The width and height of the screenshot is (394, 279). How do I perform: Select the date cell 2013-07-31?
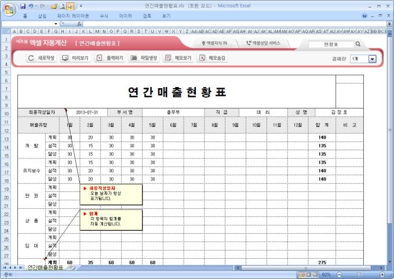pos(87,112)
